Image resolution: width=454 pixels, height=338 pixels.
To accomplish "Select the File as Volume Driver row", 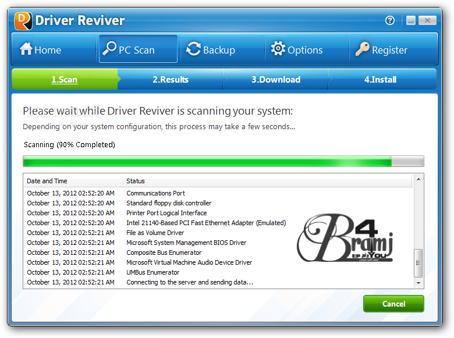I will tap(219, 233).
